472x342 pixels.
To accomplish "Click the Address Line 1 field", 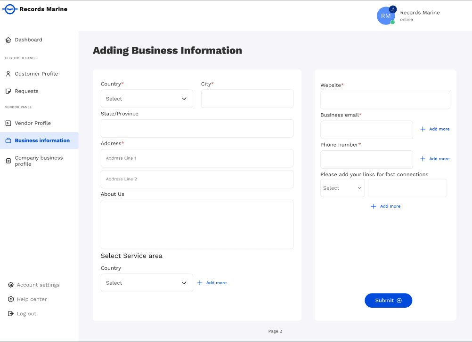I will (x=197, y=158).
